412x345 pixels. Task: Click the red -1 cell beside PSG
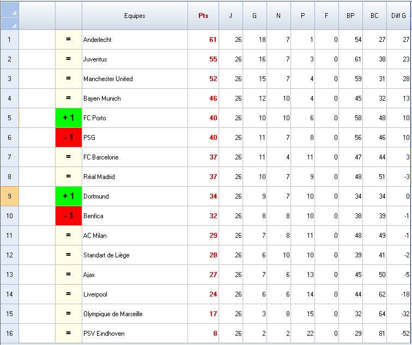(69, 138)
